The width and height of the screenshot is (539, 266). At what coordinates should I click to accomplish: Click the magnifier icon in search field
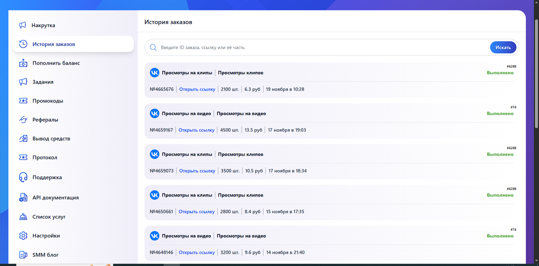(153, 48)
